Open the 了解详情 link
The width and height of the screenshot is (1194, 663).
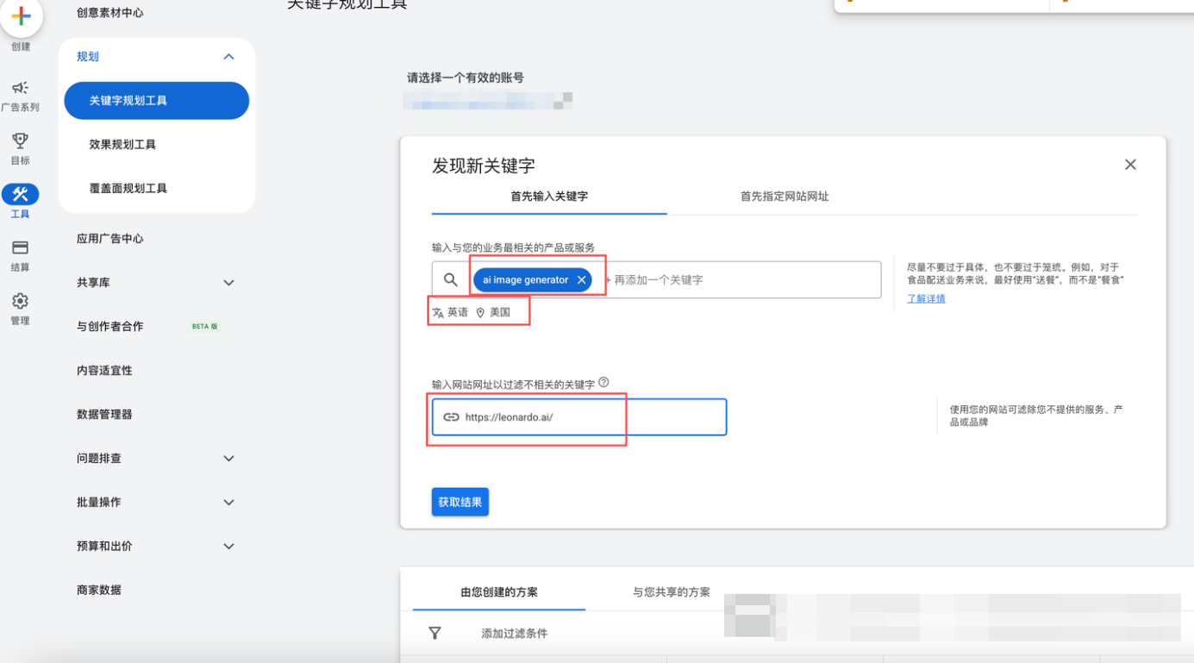(926, 298)
